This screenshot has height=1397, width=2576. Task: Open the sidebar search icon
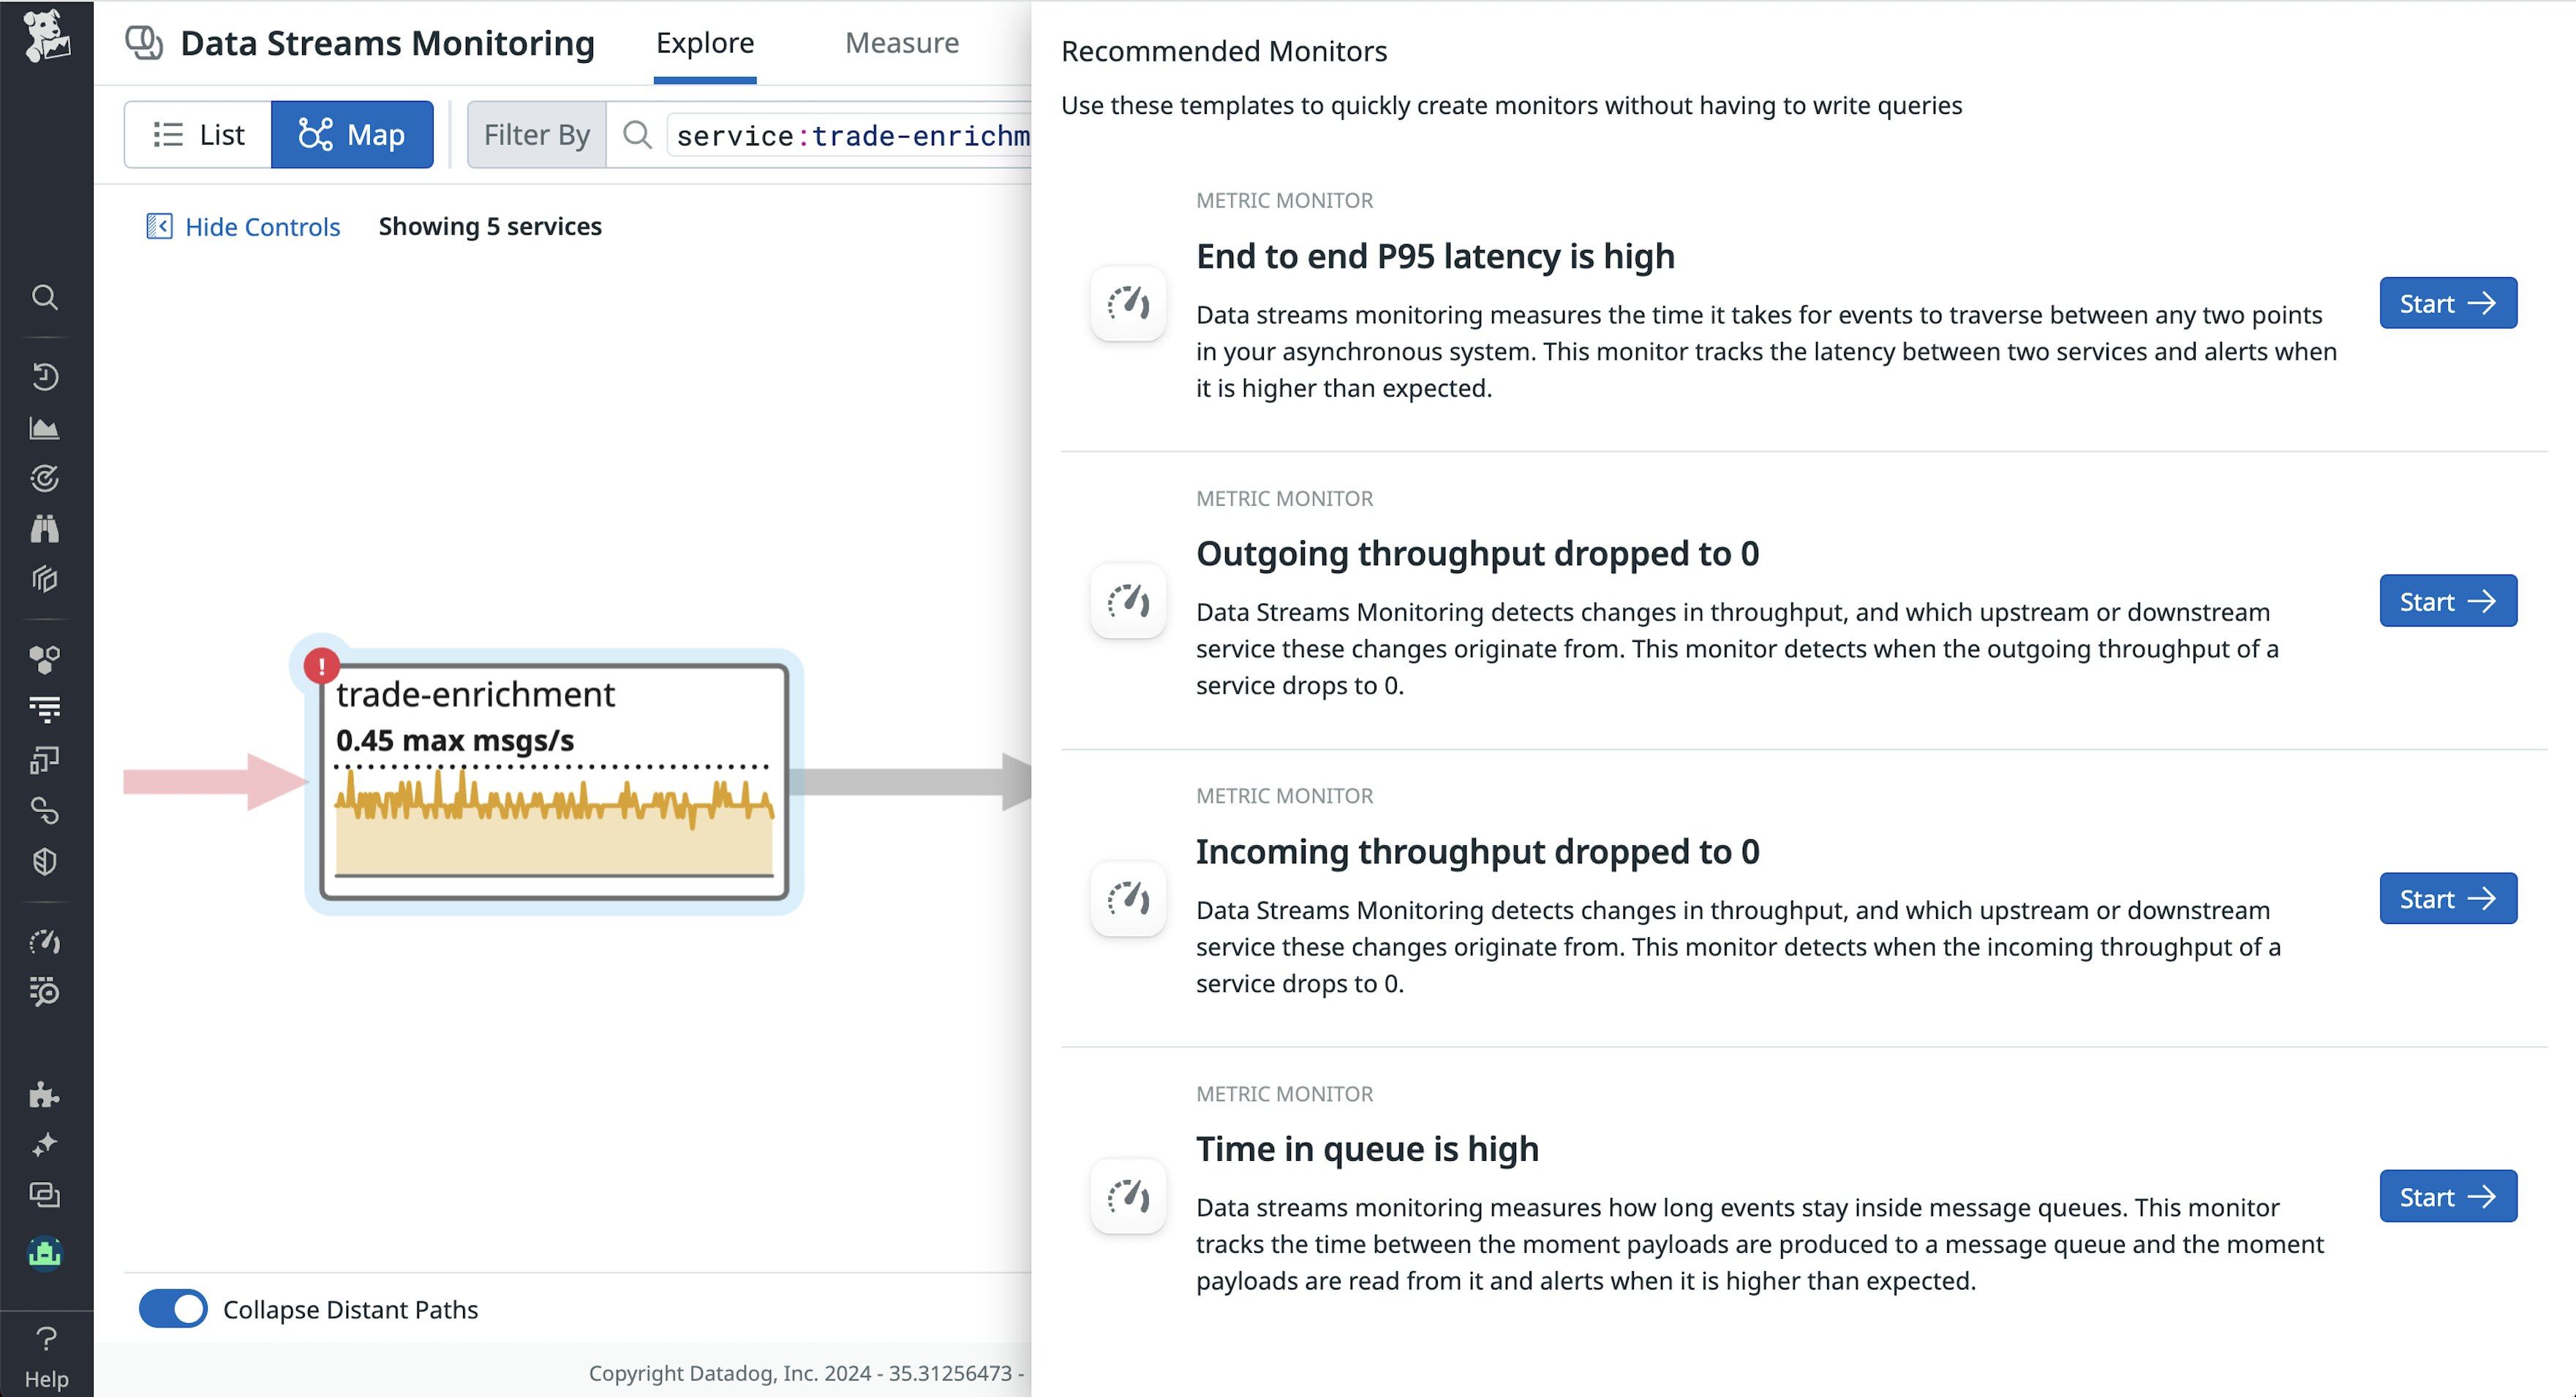click(44, 298)
